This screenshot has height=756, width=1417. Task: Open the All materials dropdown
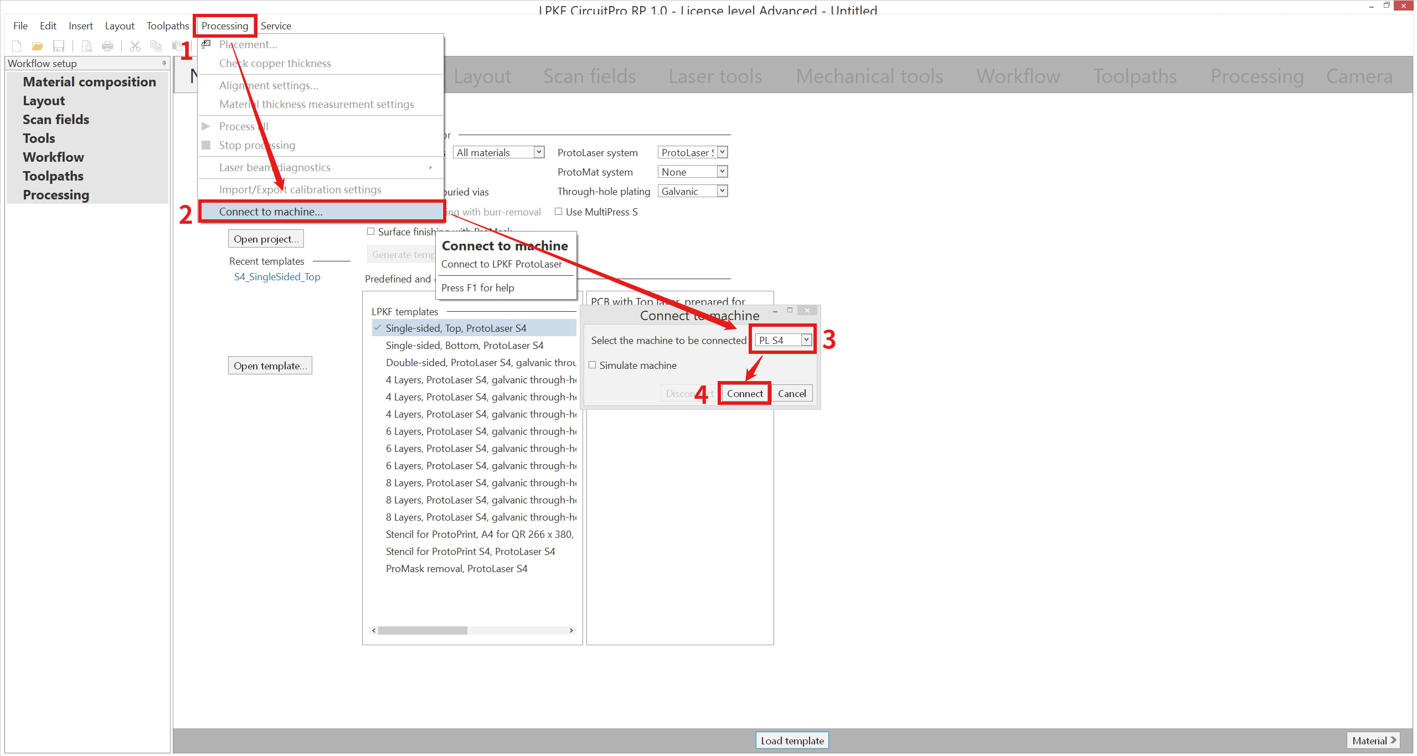click(538, 152)
